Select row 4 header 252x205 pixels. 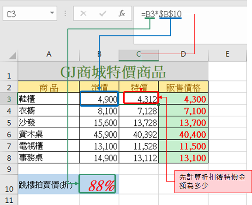(x=9, y=111)
